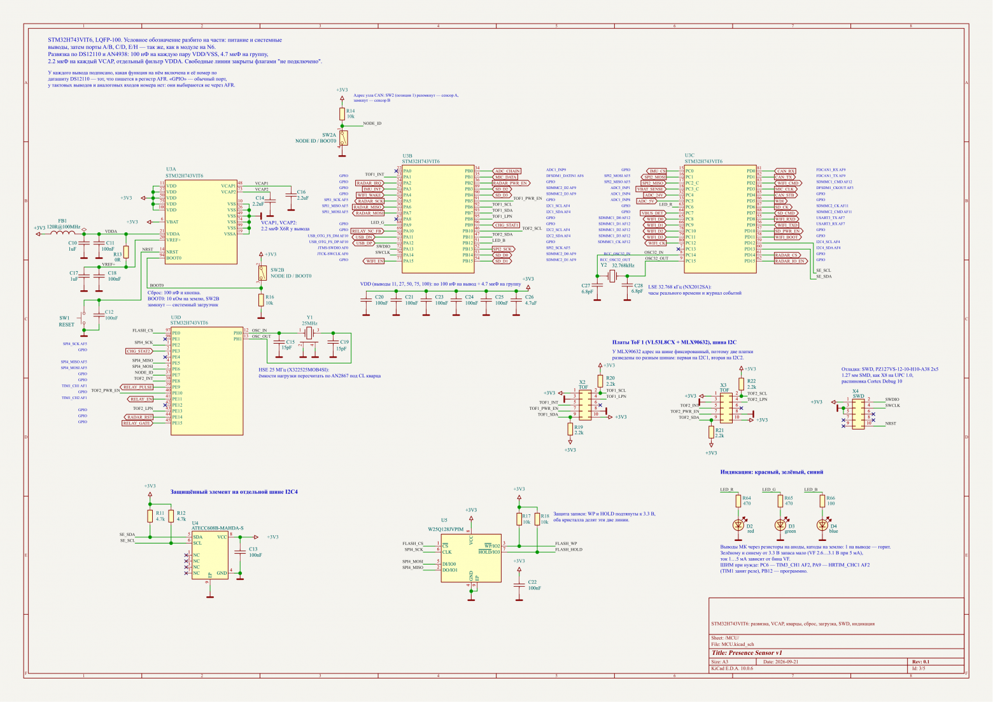Click the U3A reference designator
The image size is (993, 702).
(171, 169)
